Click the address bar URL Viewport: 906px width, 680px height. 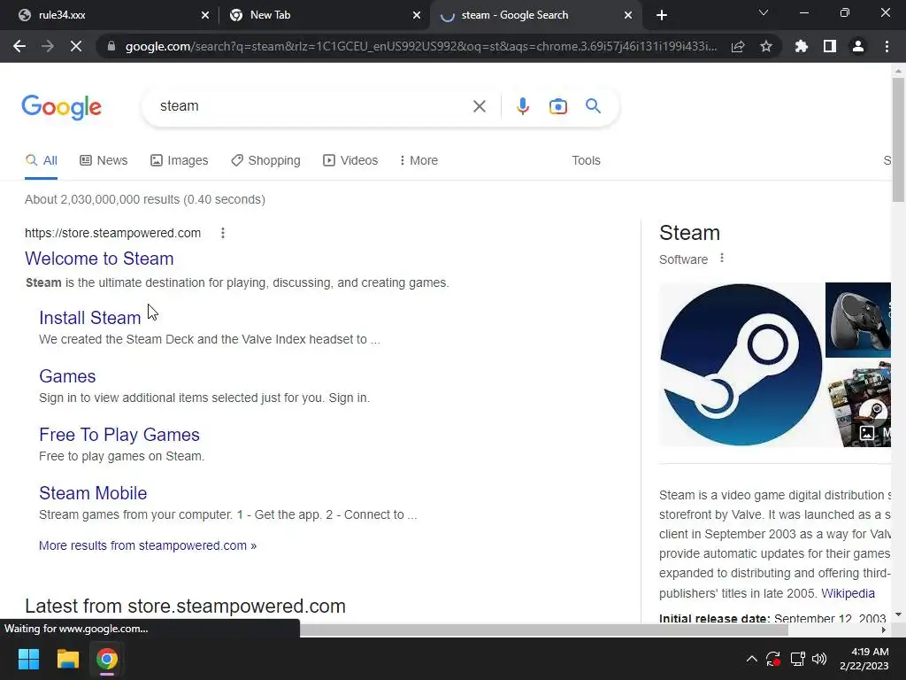coord(420,46)
